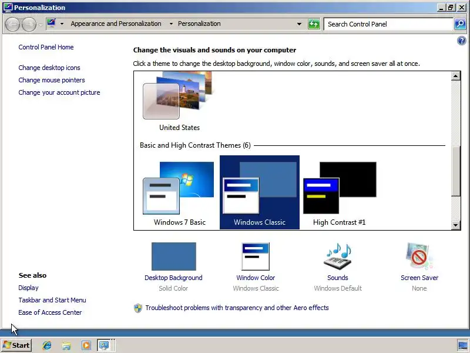Click the system tray monitor icon
This screenshot has width=470, height=353.
464,345
